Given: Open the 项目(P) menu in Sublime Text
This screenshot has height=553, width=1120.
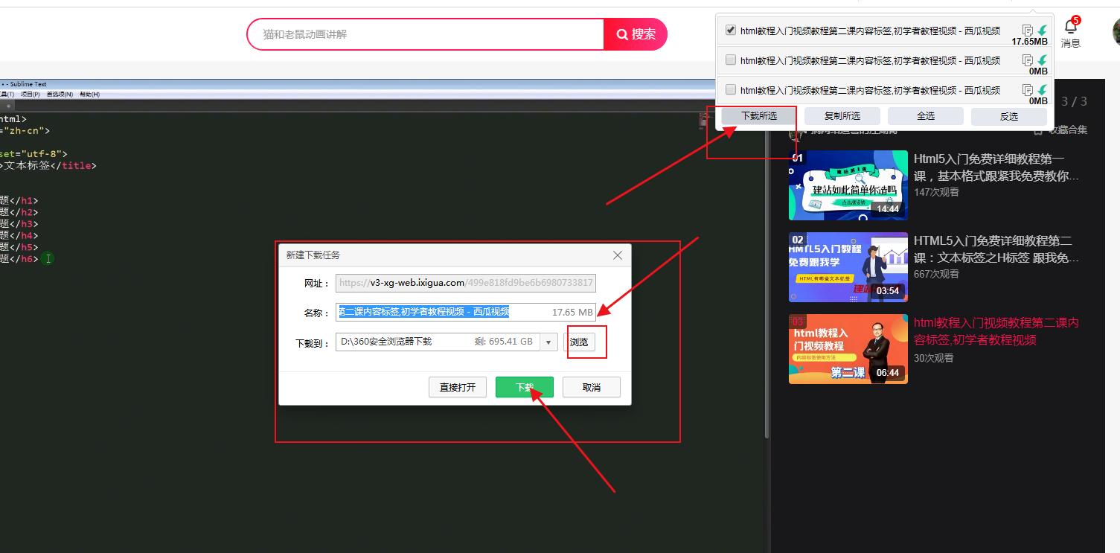Looking at the screenshot, I should 31,95.
